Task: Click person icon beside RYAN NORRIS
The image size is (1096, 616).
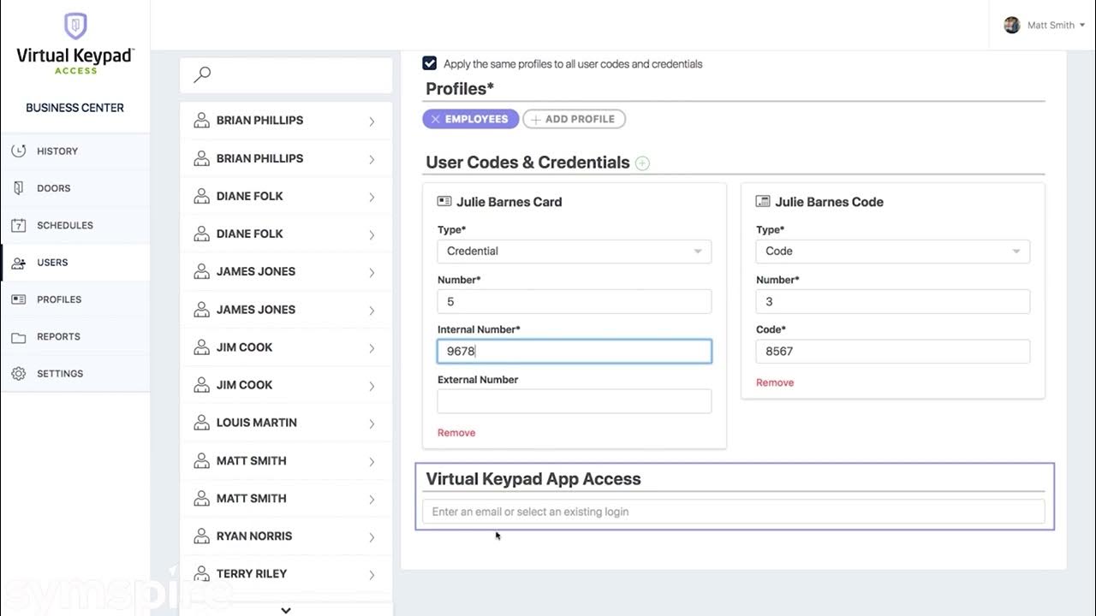Action: tap(201, 536)
